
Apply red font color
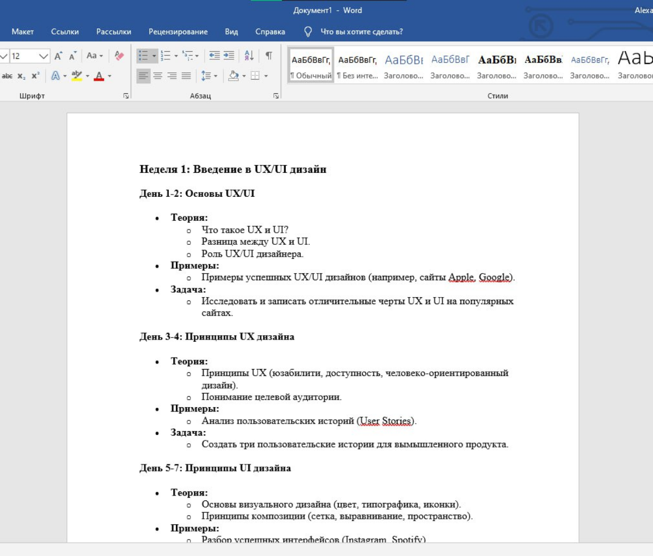pos(99,76)
